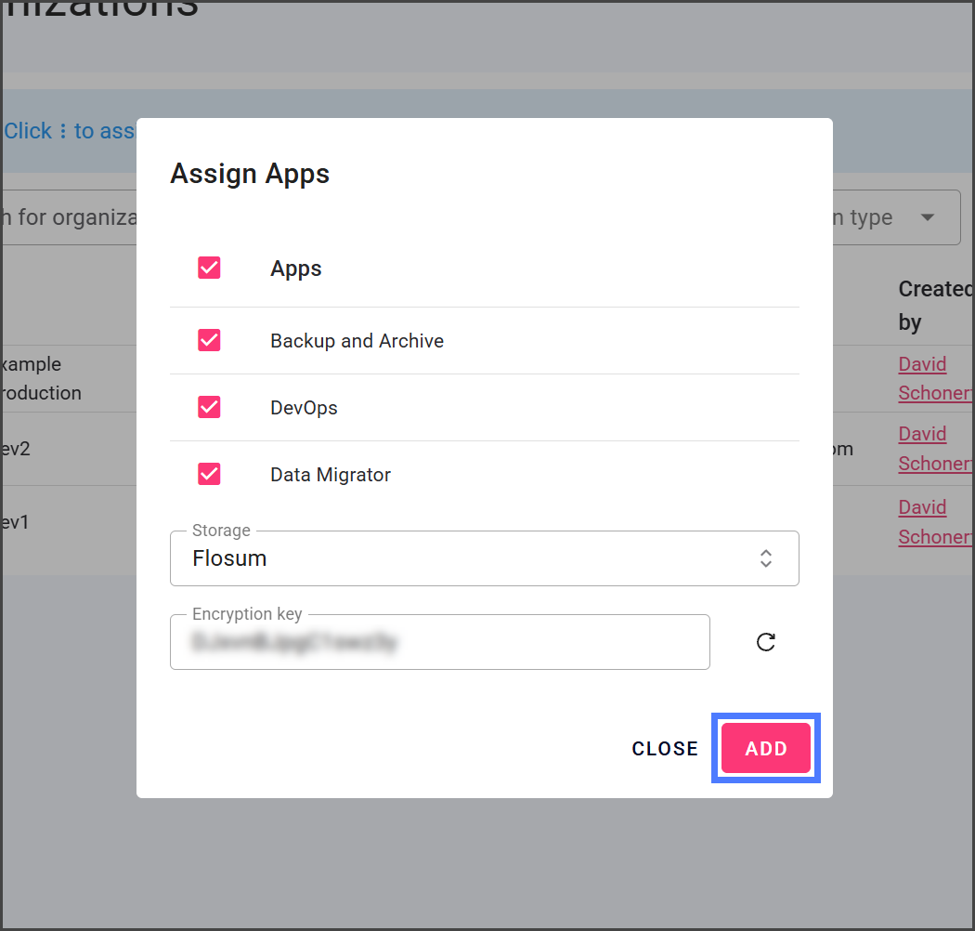Viewport: 975px width, 931px height.
Task: Uncheck the Backup and Archive checkbox
Action: [x=209, y=341]
